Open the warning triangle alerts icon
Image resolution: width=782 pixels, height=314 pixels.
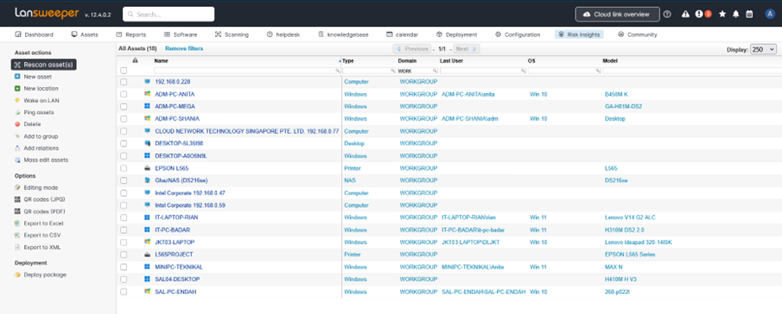point(685,15)
